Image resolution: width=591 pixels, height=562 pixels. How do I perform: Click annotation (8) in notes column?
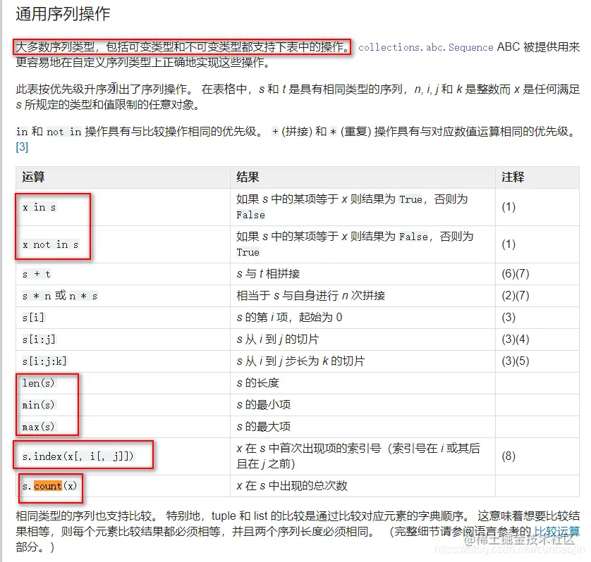coord(507,456)
